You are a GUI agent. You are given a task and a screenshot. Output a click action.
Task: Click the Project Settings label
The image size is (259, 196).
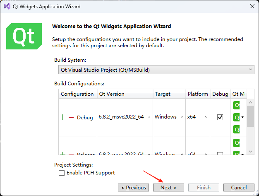pos(74,165)
